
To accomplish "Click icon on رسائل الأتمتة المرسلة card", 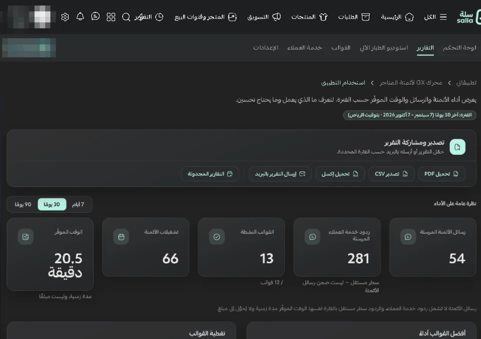I will [408, 237].
